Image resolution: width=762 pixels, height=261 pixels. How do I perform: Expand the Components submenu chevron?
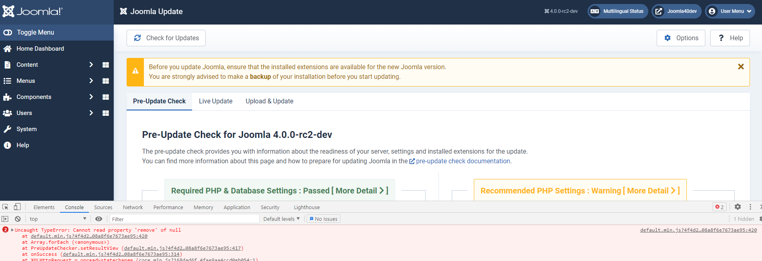tap(91, 97)
